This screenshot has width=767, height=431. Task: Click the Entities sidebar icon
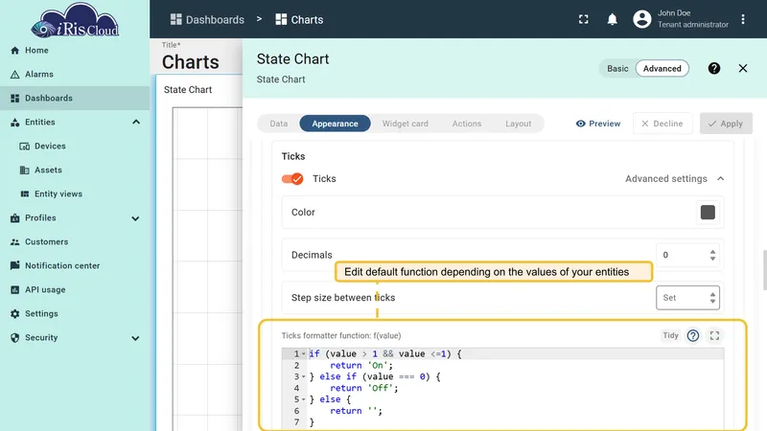coord(14,123)
